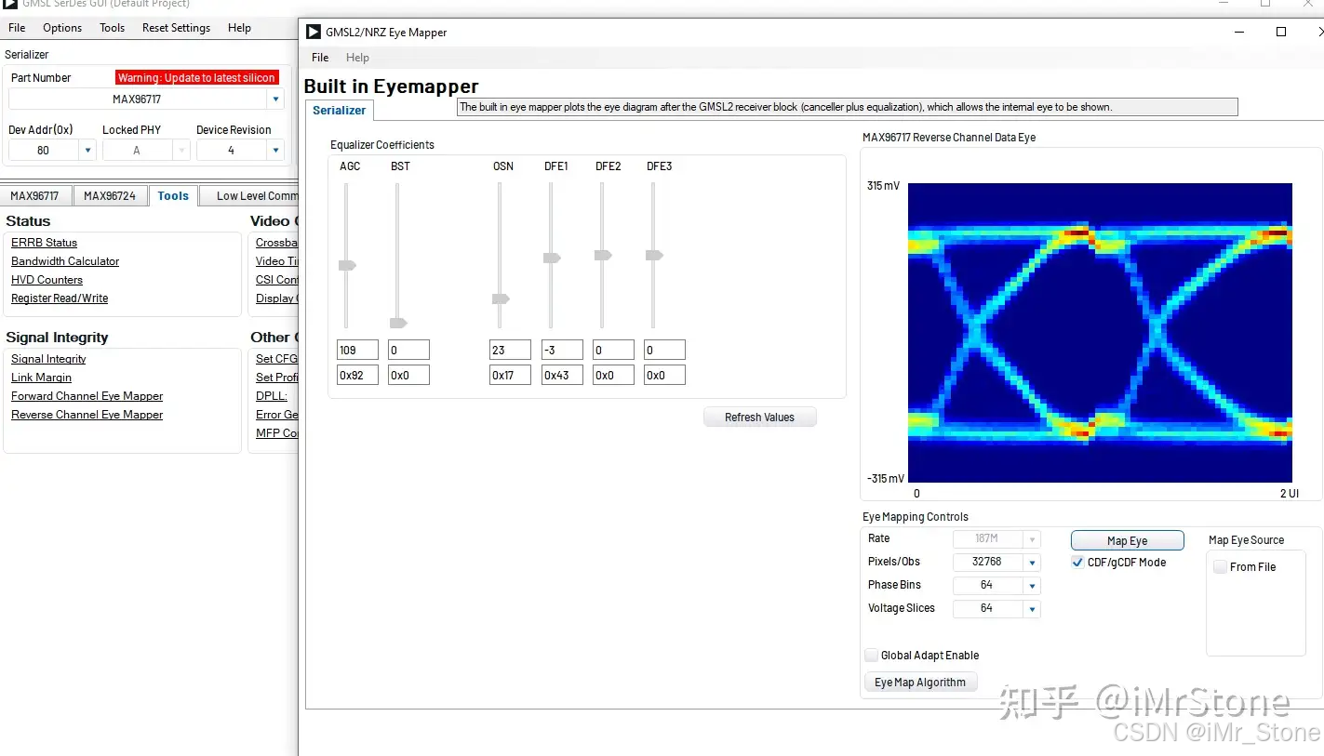The height and width of the screenshot is (756, 1324).
Task: Check Global Adapt Enable
Action: 872,656
